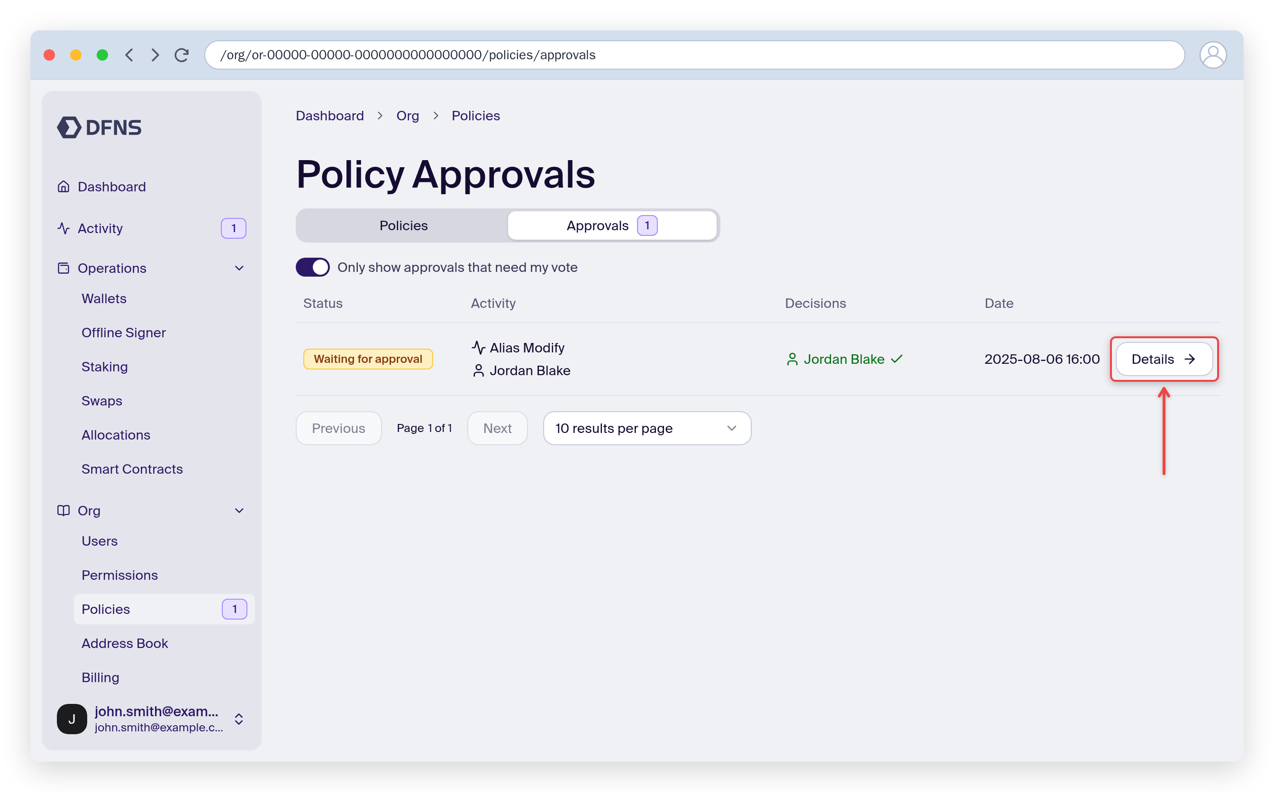Screen dimensions: 1274x792
Task: Open the profile avatar icon in browser bar
Action: [1213, 55]
